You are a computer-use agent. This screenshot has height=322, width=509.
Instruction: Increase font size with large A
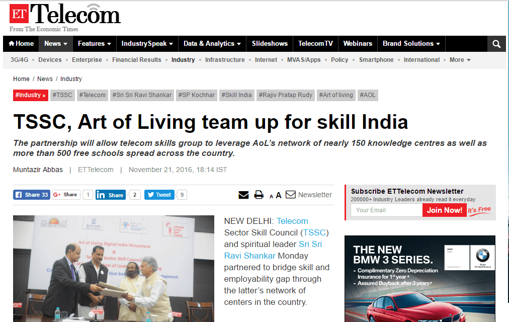coord(279,195)
